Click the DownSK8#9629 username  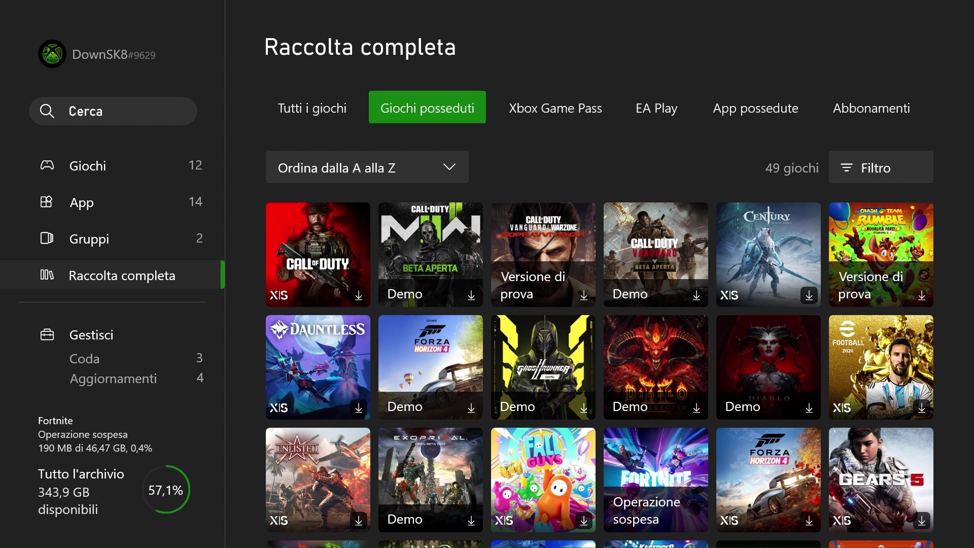(x=114, y=54)
